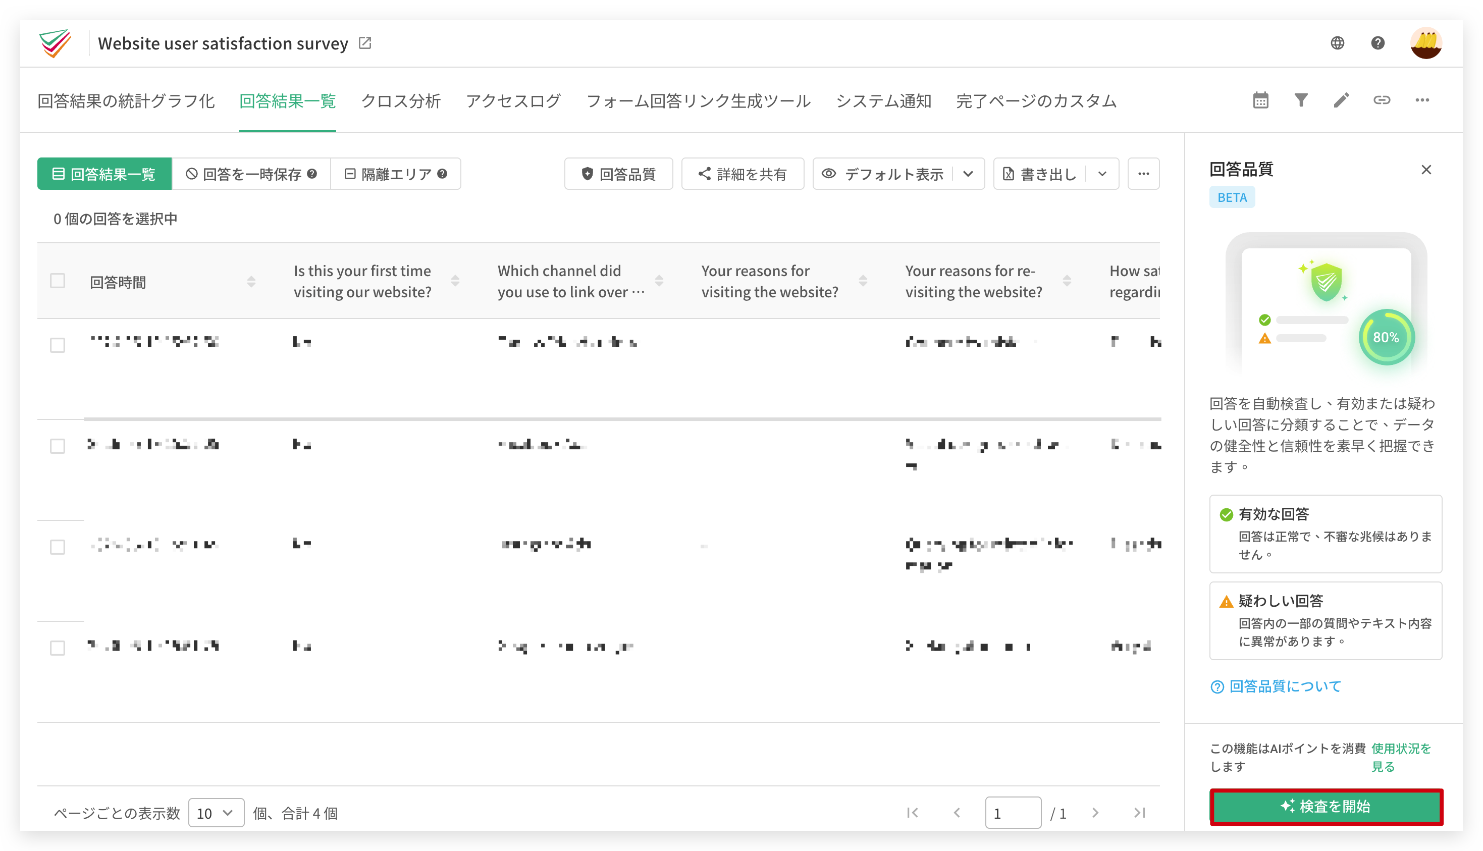Check the third response row checkbox
The height and width of the screenshot is (851, 1483).
coord(57,547)
